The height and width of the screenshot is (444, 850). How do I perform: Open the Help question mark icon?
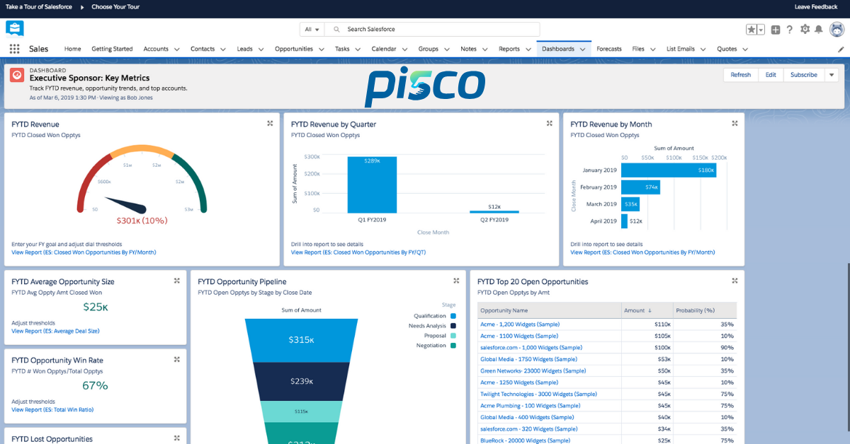coord(790,30)
